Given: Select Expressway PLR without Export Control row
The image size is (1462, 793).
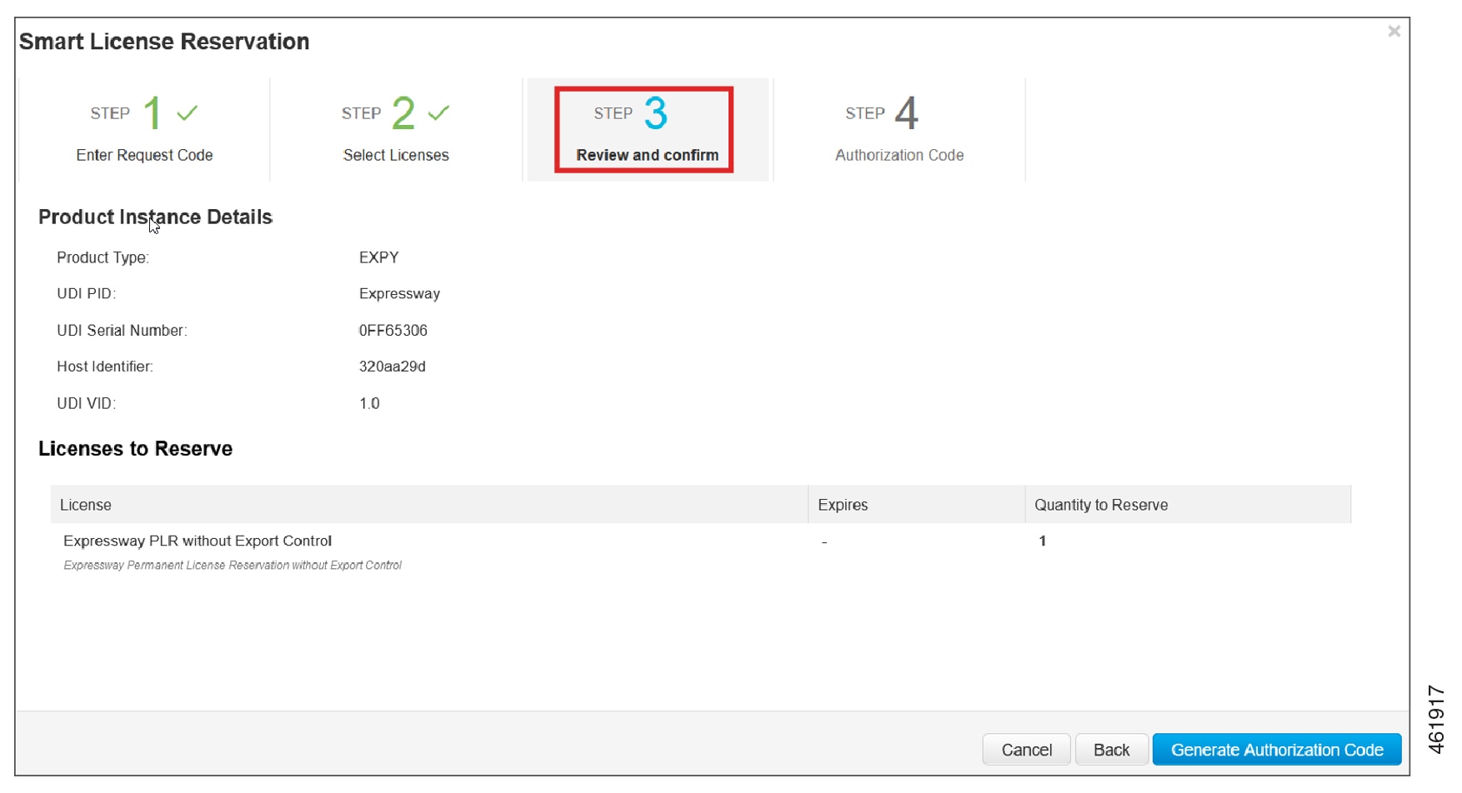Looking at the screenshot, I should [x=700, y=551].
